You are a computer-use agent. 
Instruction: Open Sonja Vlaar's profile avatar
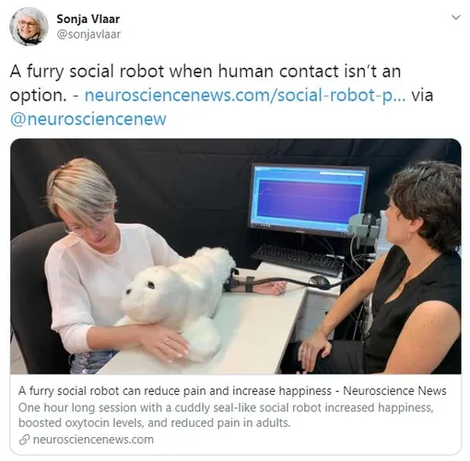click(29, 27)
